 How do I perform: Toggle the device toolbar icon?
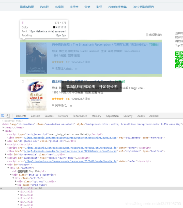click(8, 116)
